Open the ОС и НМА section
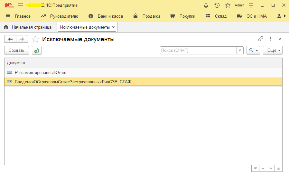 (256, 16)
